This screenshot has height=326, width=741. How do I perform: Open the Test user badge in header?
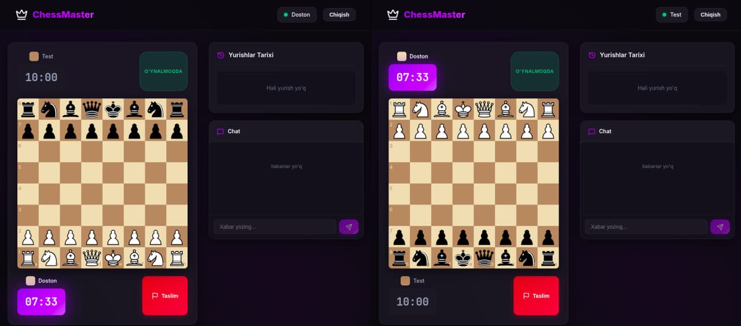672,14
